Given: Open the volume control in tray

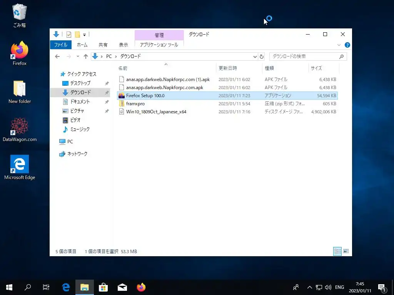Looking at the screenshot, I should point(328,287).
